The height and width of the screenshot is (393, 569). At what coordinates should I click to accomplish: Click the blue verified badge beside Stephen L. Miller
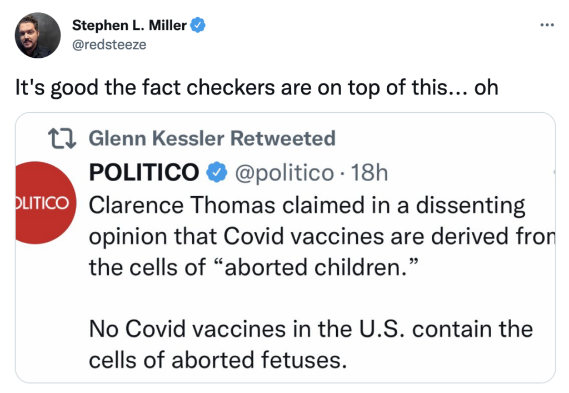(x=198, y=26)
